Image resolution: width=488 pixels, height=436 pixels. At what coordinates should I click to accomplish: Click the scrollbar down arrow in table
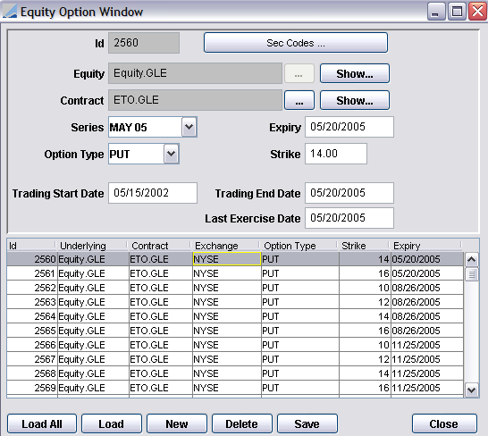[472, 390]
